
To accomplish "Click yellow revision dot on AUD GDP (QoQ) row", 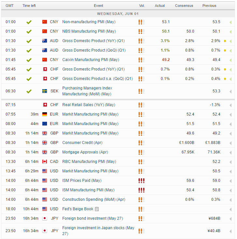I will 225,51.
